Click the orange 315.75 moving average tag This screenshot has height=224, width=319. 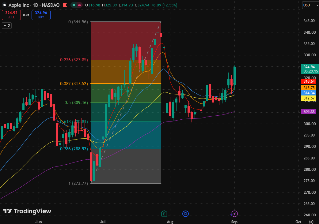point(309,88)
